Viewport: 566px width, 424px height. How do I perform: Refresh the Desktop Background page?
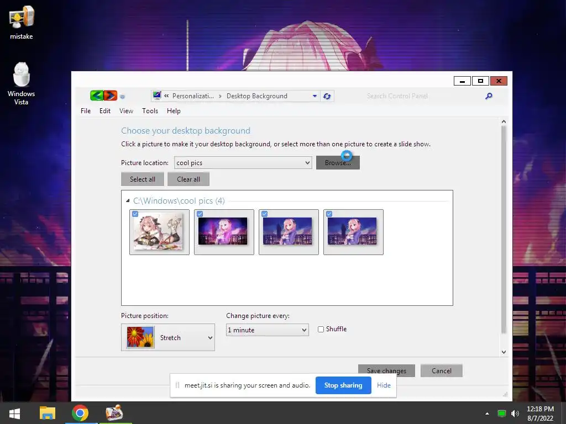click(x=327, y=96)
